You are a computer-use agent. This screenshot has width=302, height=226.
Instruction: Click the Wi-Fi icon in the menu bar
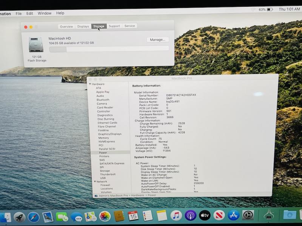[253, 10]
